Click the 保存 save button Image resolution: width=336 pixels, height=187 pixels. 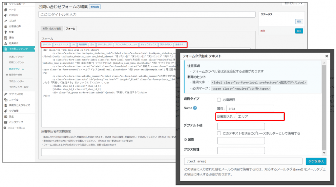coord(299,31)
